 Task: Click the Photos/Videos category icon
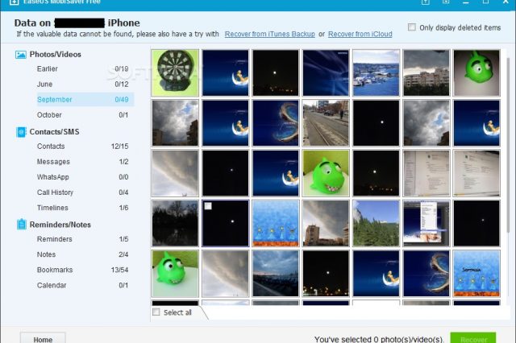pos(21,55)
